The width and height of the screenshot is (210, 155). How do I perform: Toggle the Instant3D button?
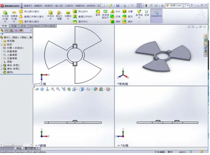click(156, 16)
